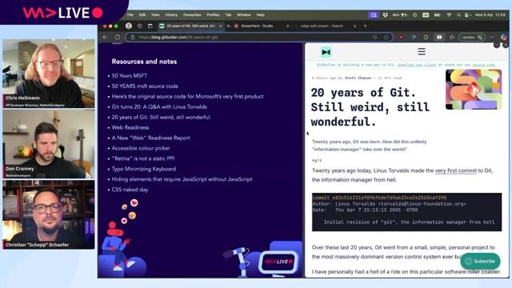
Task: Click the green Subscribe button
Action: 480,262
